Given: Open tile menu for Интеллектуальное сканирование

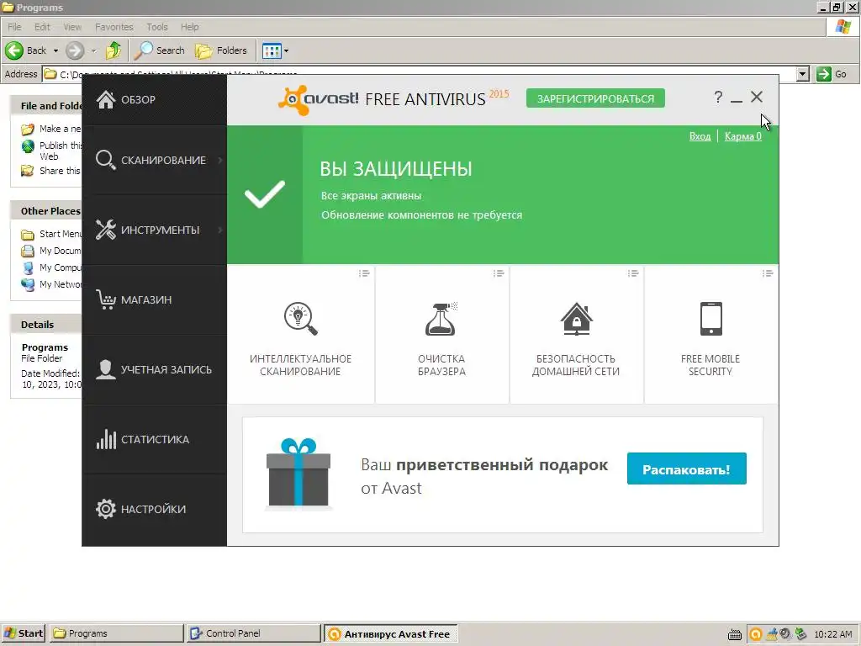Looking at the screenshot, I should coord(364,273).
